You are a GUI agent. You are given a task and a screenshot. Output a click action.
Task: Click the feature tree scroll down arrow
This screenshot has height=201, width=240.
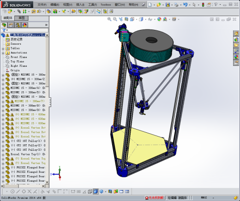[x=47, y=182]
